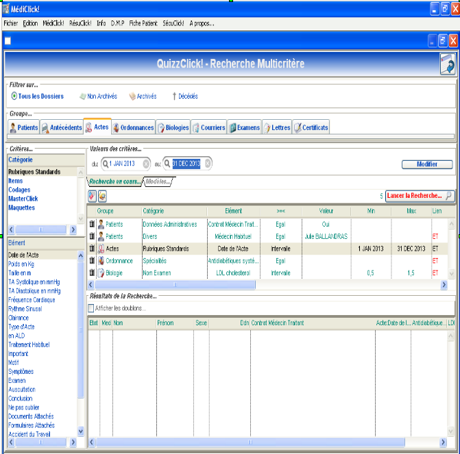Select the 'Recherche en cours...' tab
The height and width of the screenshot is (454, 460).
click(x=115, y=181)
